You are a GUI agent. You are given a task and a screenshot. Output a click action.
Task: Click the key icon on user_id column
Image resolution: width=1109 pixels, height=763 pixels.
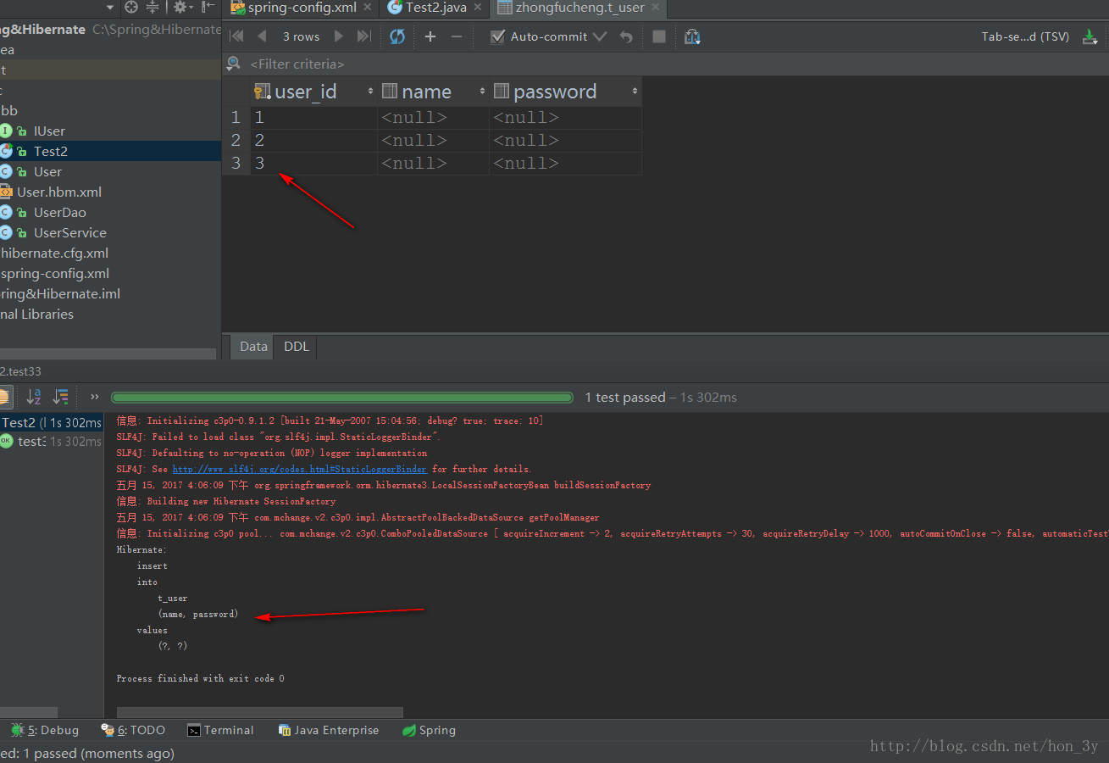pyautogui.click(x=263, y=92)
